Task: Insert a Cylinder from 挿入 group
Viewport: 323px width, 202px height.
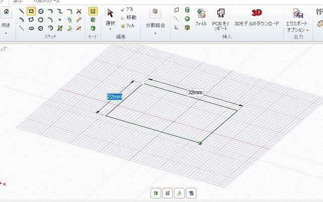Action: point(187,10)
